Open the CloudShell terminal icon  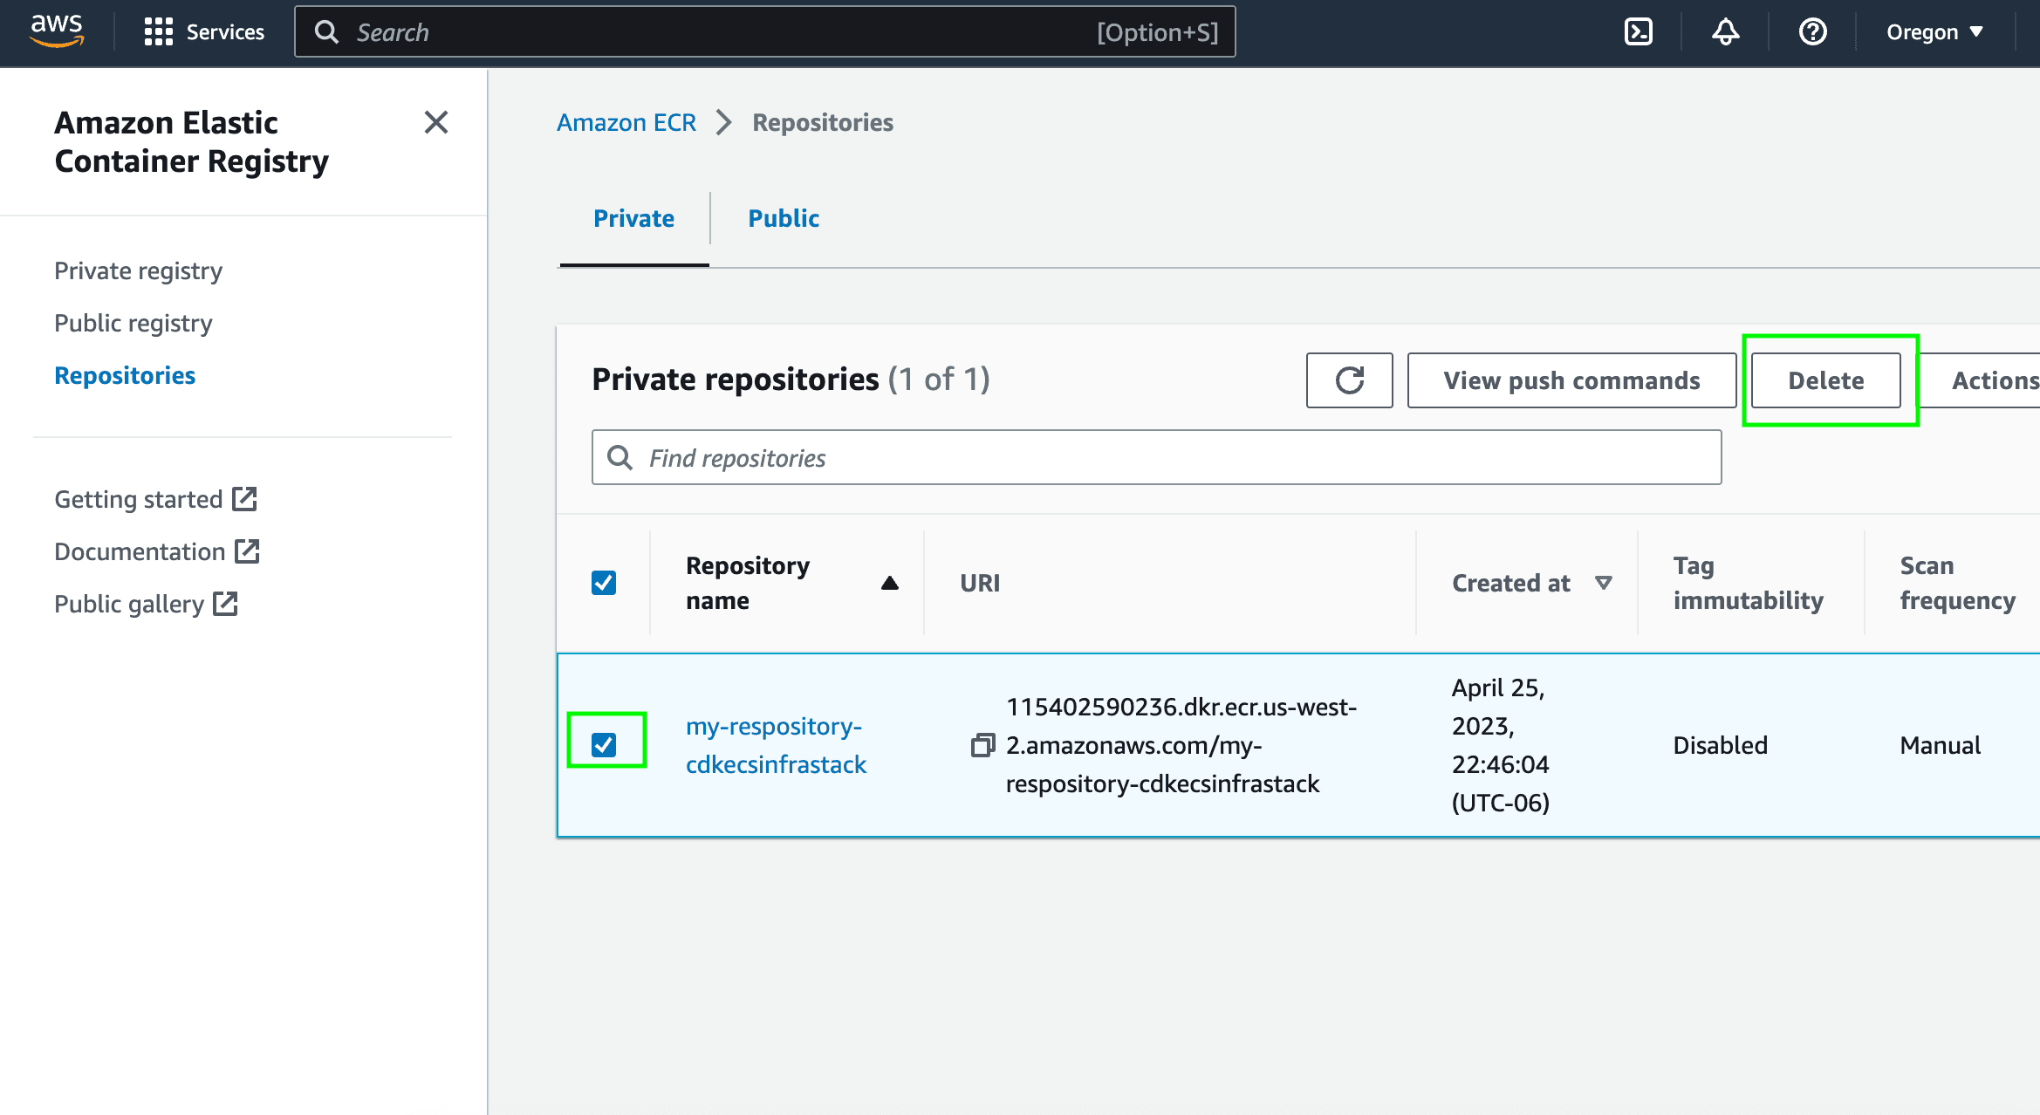click(1638, 32)
